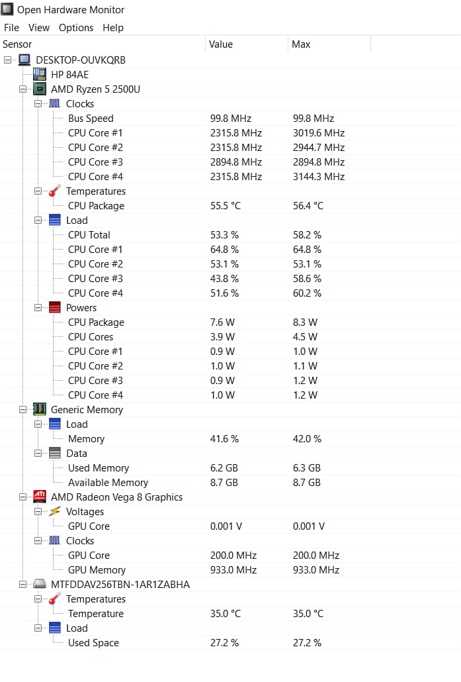Click the red Powers icon

pos(55,308)
